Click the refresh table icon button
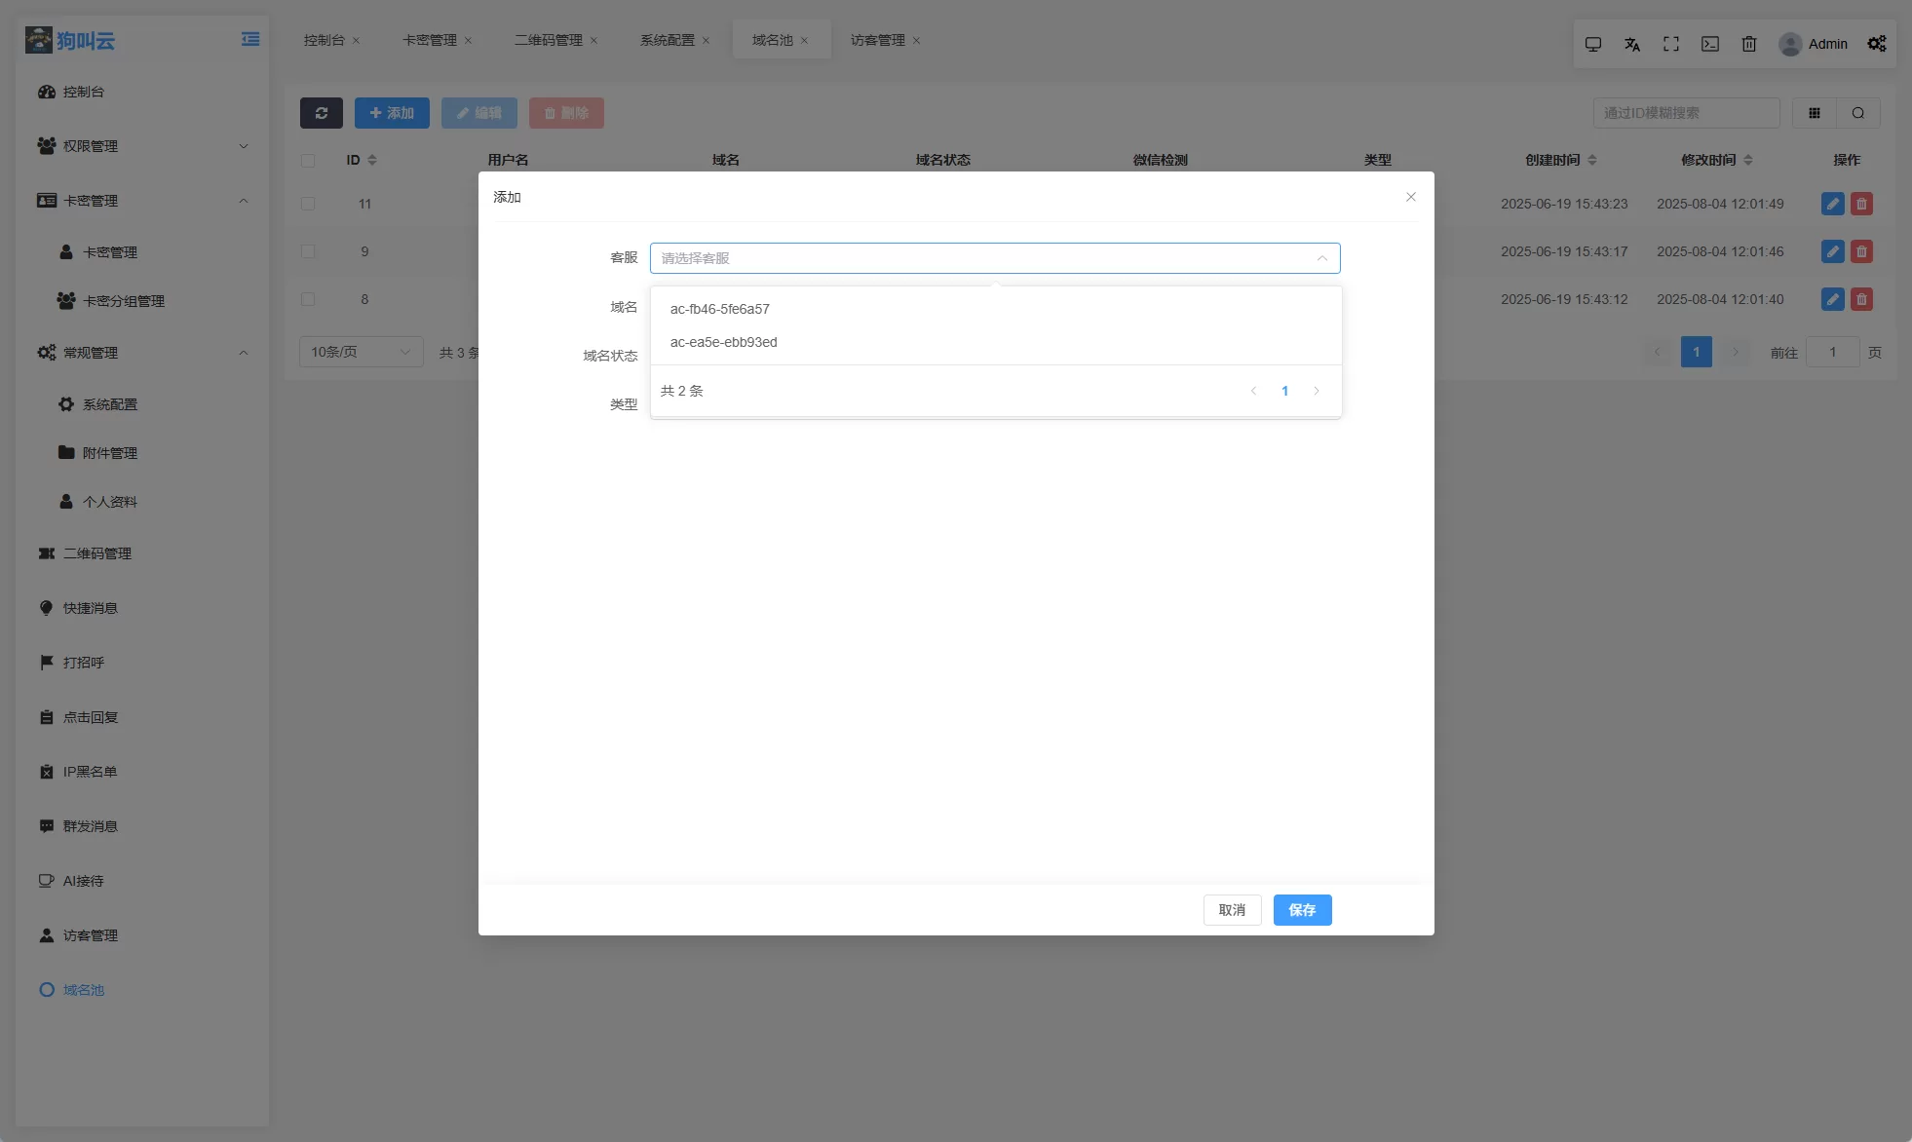1912x1142 pixels. pos(321,113)
